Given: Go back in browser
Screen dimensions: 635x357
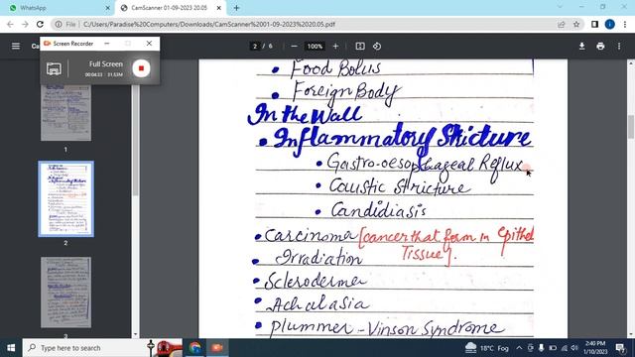Looking at the screenshot, I should [x=10, y=24].
